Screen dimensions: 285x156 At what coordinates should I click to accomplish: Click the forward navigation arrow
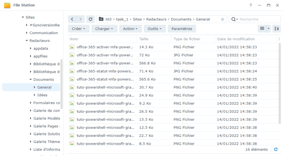click(x=81, y=19)
